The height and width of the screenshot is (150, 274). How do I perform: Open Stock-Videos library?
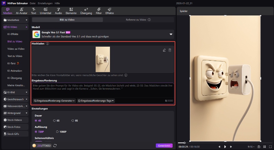(15, 120)
